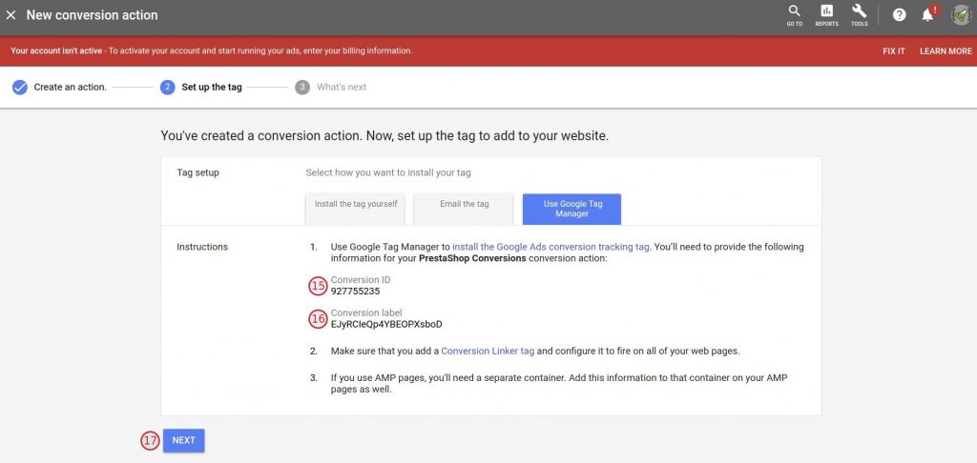Open the Reports chart icon

pyautogui.click(x=826, y=12)
